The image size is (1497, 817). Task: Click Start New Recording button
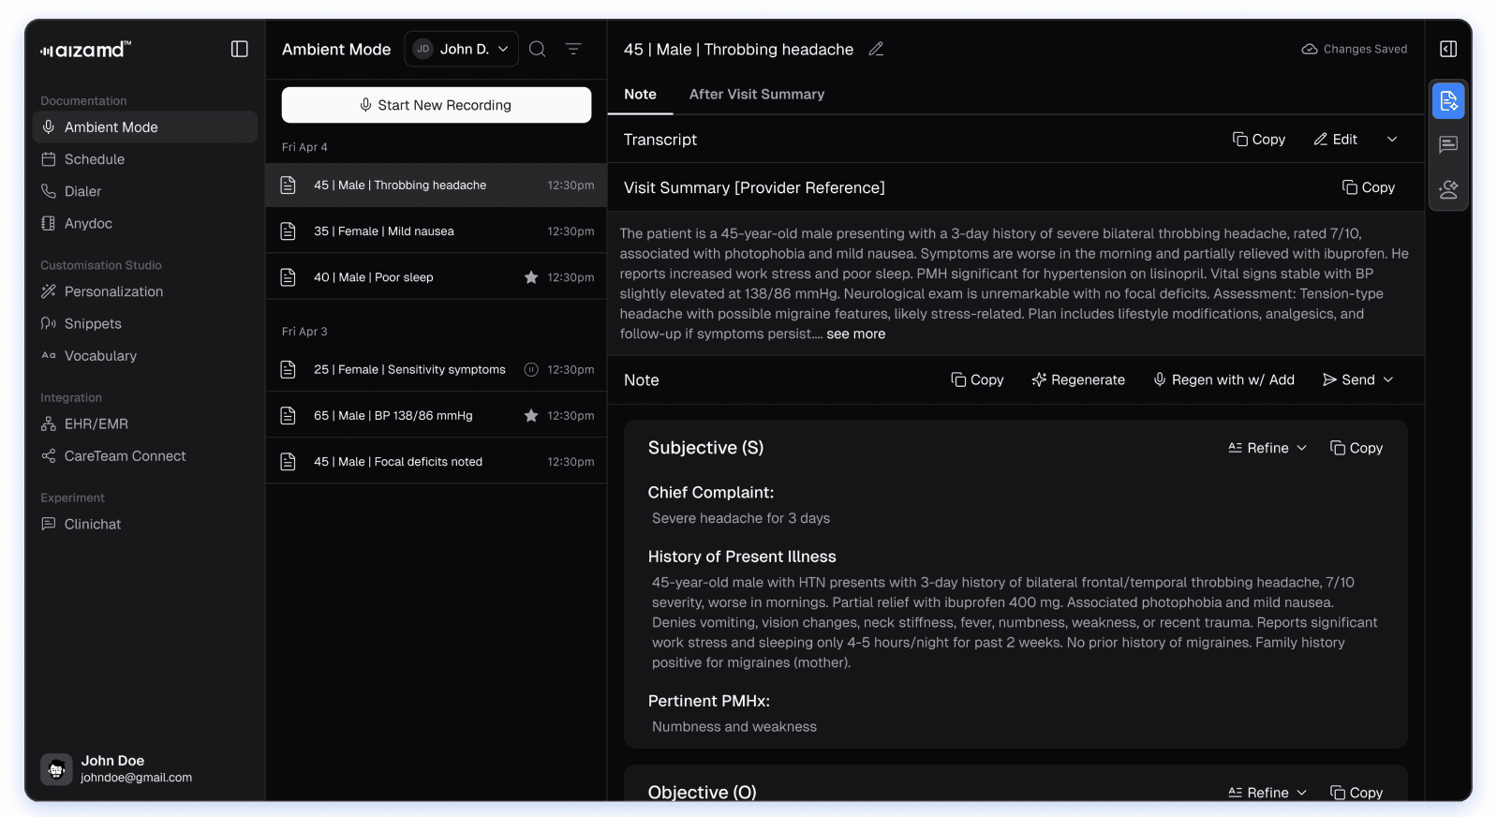pos(437,105)
